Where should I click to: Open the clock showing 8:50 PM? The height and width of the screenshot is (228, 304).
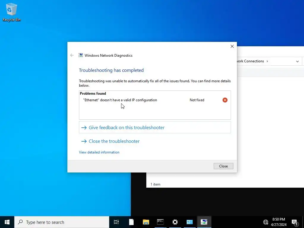click(278, 222)
